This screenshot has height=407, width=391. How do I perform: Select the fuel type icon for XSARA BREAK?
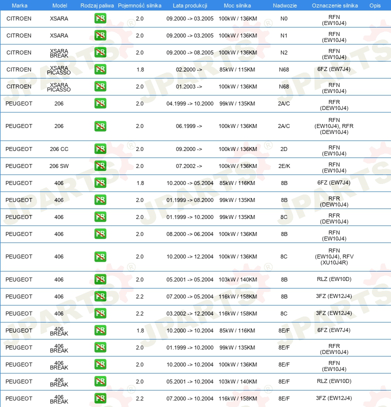pos(100,52)
